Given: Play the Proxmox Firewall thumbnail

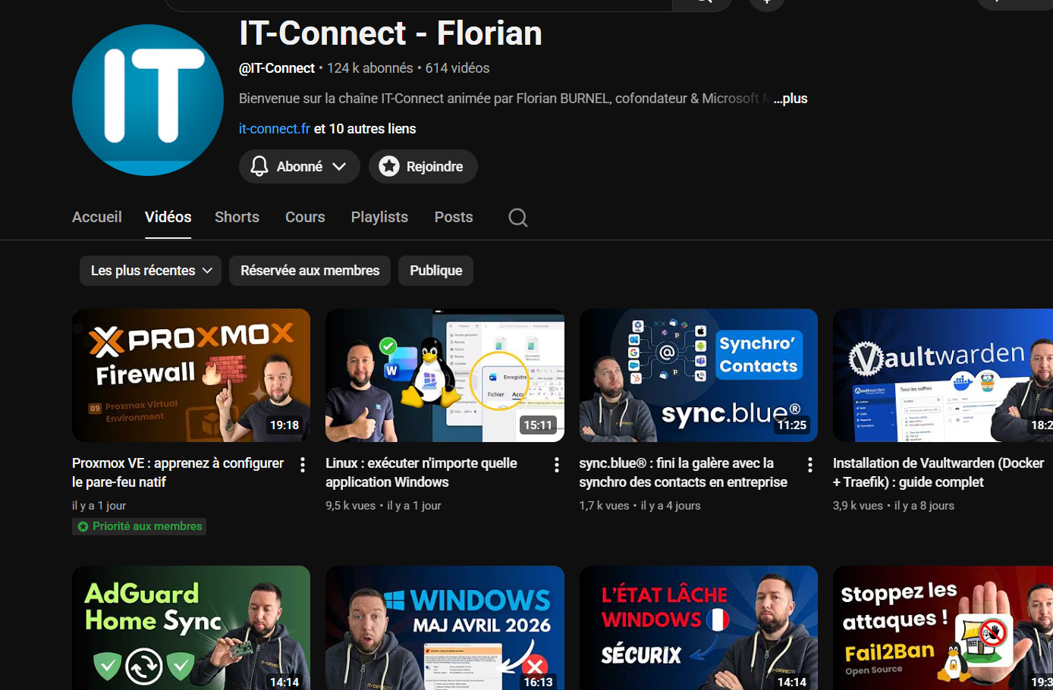Looking at the screenshot, I should coord(191,375).
